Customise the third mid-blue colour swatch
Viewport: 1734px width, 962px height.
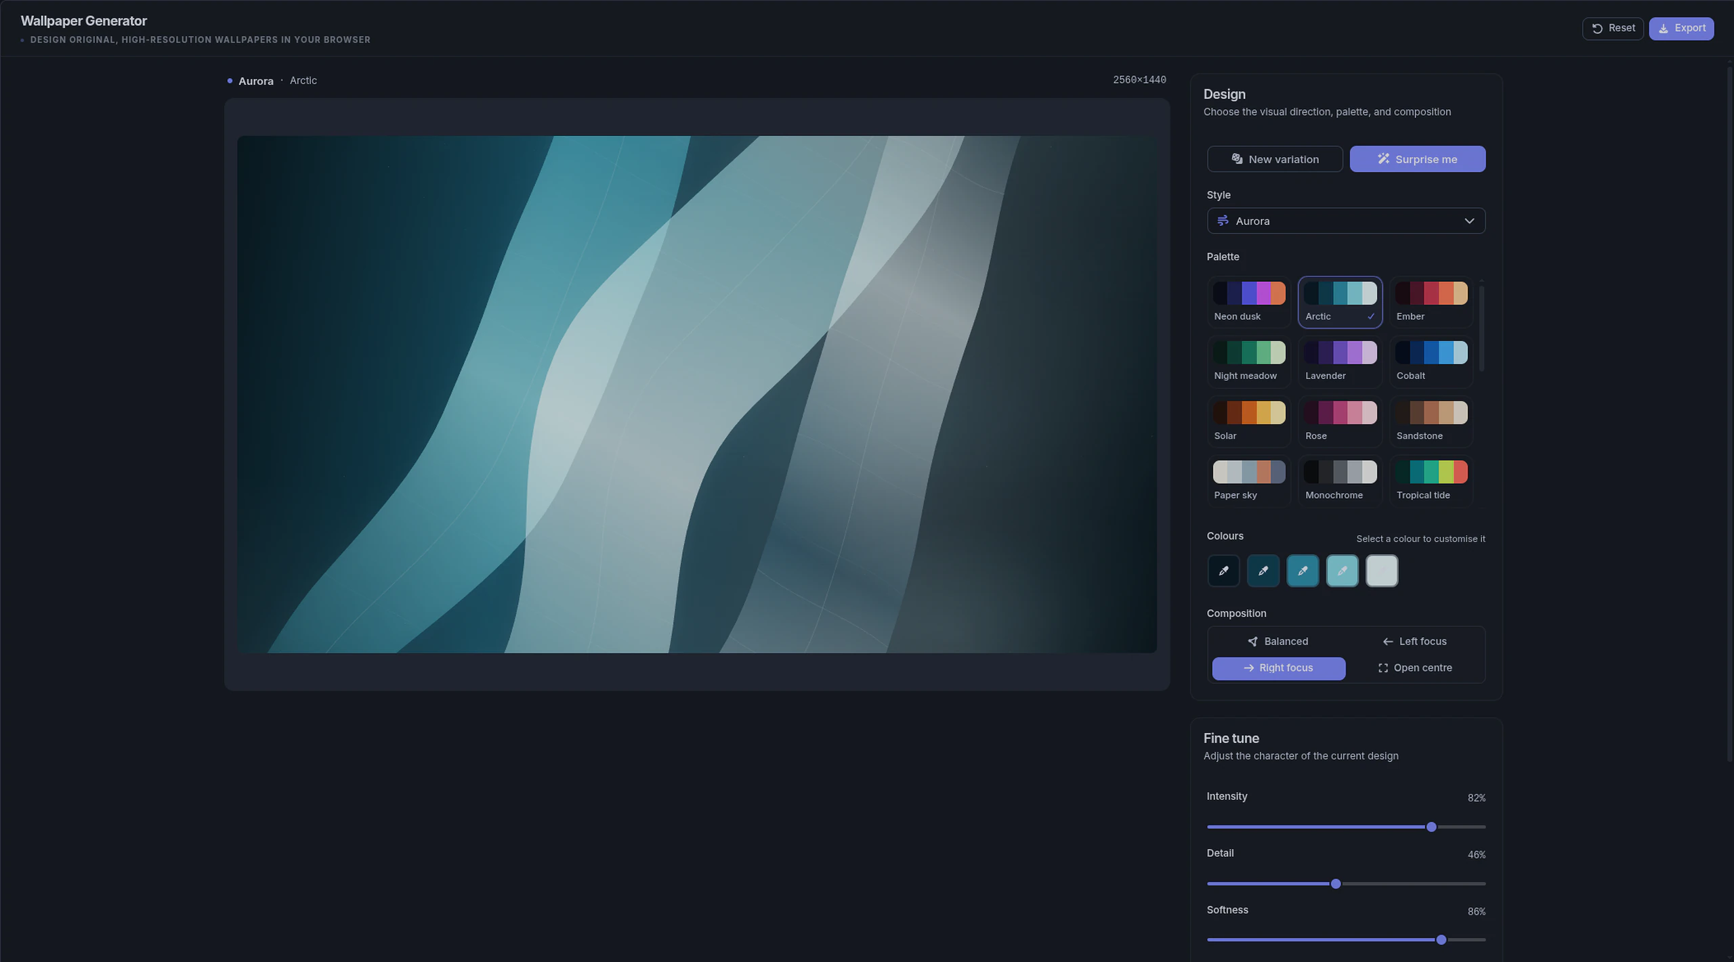(1303, 571)
